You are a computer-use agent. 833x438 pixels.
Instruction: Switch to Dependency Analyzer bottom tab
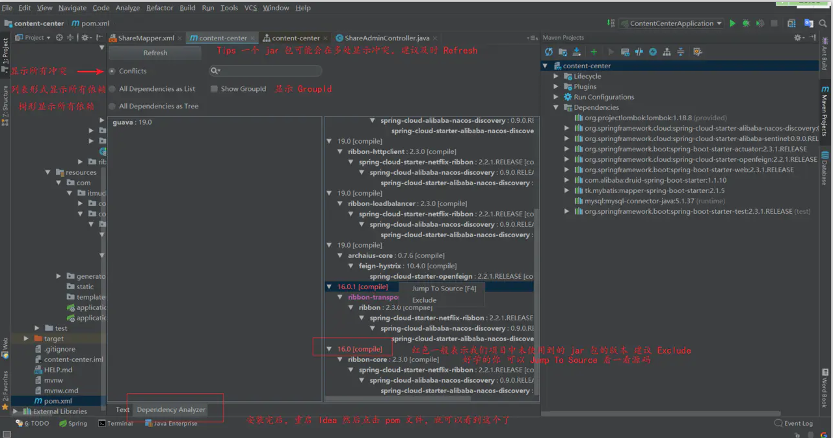point(171,409)
